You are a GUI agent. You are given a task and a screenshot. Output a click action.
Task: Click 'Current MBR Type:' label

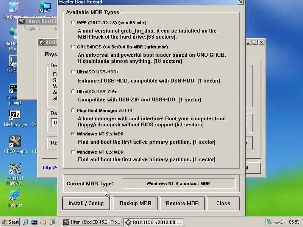click(90, 183)
